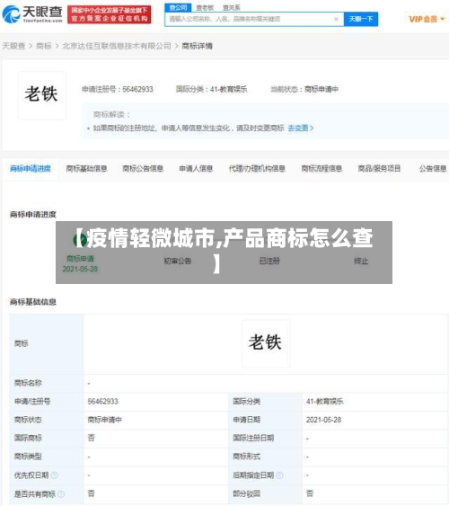Click the red official credit agency banner
449x506 pixels.
pos(110,14)
